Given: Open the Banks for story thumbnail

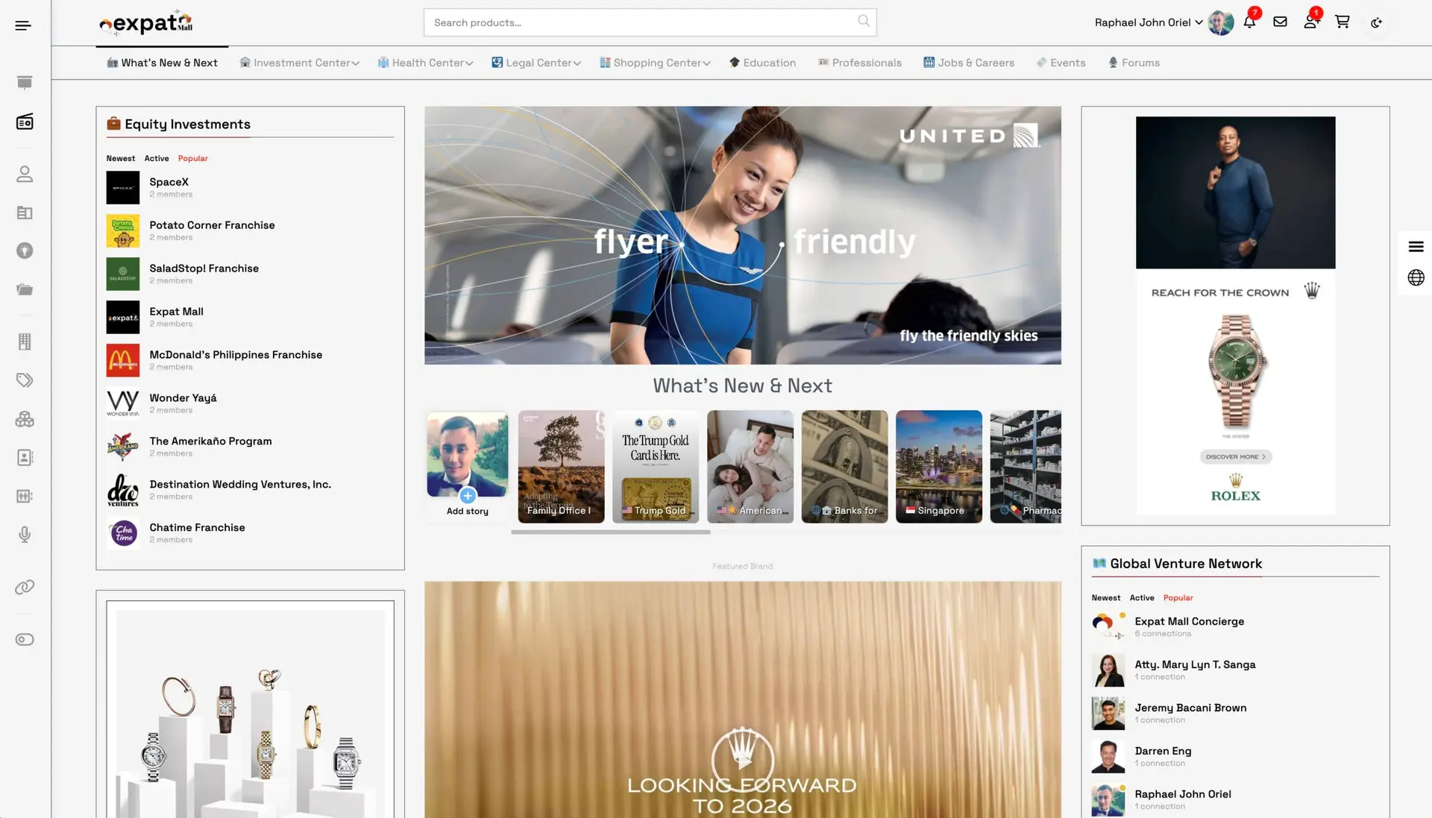Looking at the screenshot, I should click(x=845, y=466).
